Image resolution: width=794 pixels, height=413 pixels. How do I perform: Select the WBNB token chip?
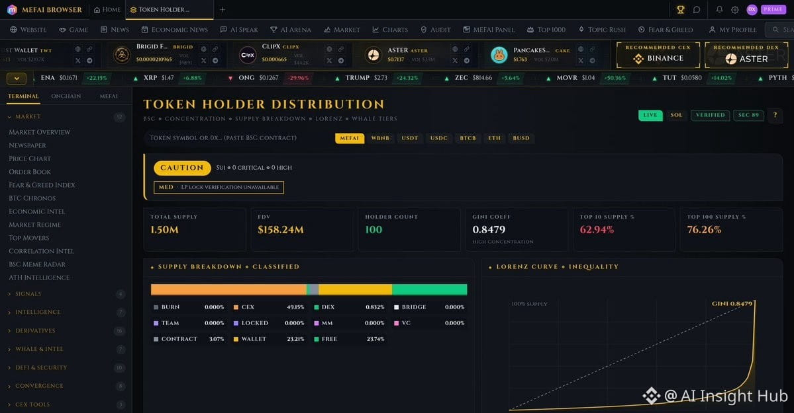coord(380,138)
